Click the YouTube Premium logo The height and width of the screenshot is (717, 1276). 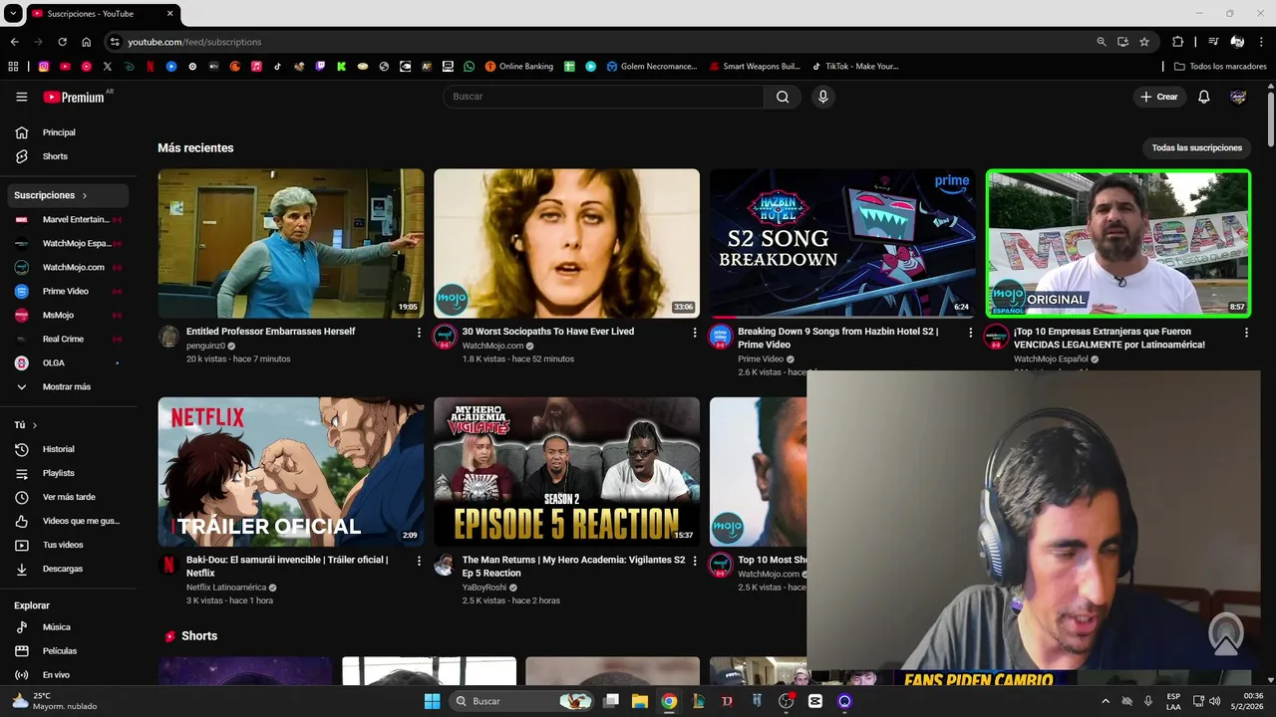(x=74, y=97)
